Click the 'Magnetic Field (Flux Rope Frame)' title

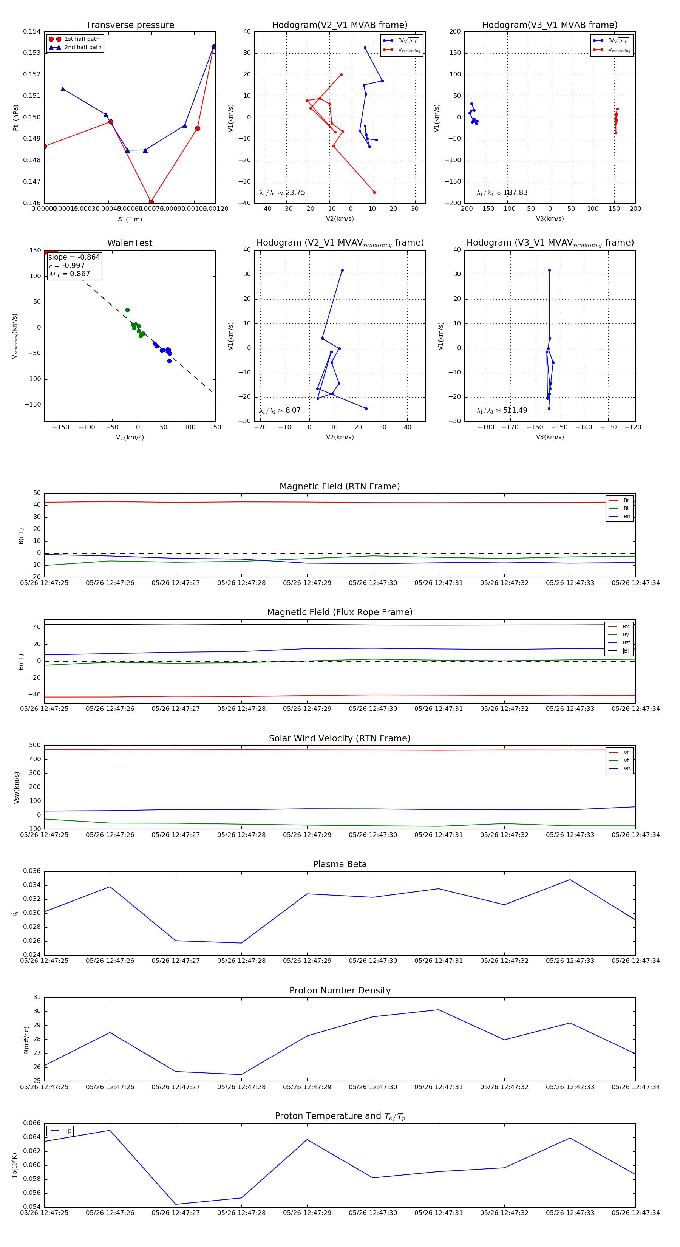pyautogui.click(x=340, y=613)
